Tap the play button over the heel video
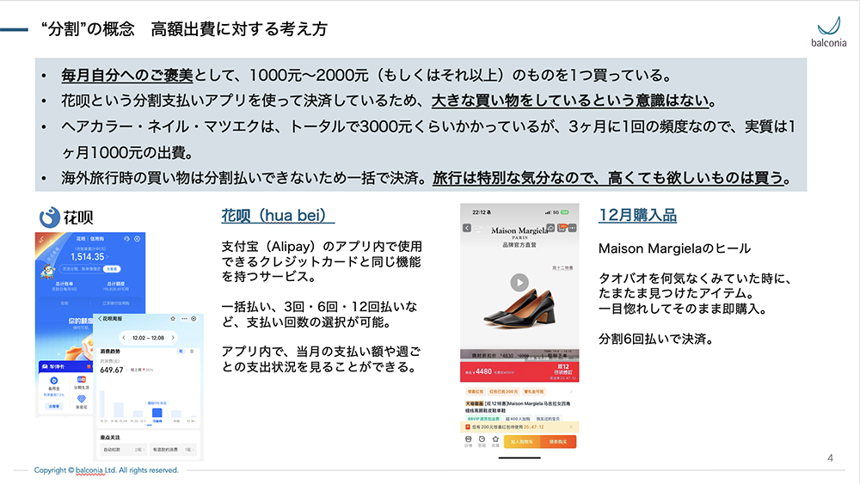 point(519,282)
